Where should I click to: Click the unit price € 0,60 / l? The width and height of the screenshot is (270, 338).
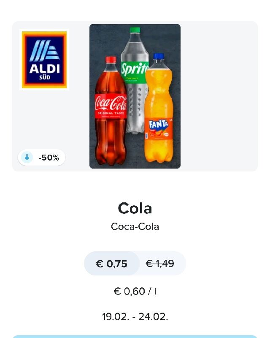click(135, 292)
